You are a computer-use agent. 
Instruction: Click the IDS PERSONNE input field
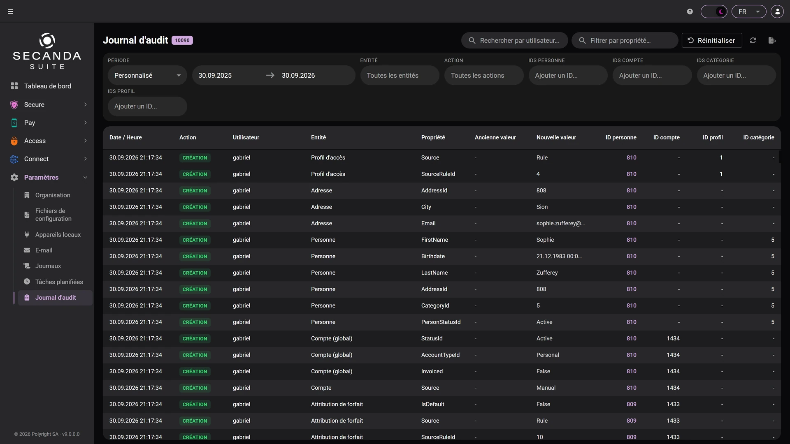tap(568, 75)
